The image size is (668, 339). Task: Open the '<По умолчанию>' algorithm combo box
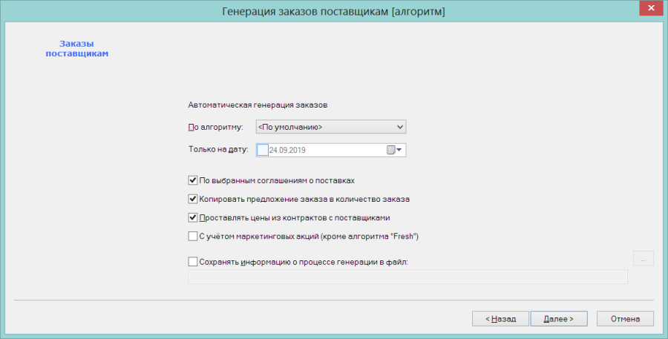click(x=331, y=127)
